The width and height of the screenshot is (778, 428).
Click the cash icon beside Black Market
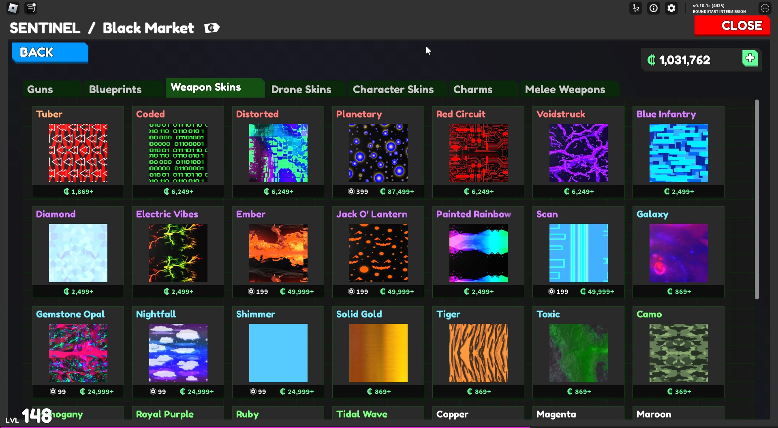(x=212, y=28)
